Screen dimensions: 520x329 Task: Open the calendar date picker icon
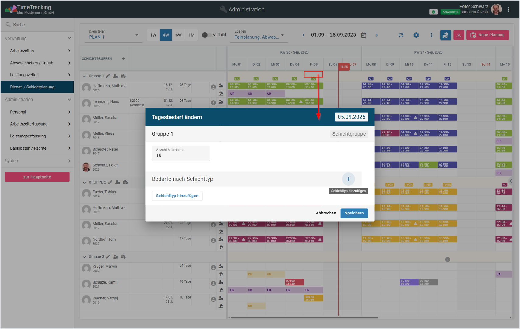(364, 35)
